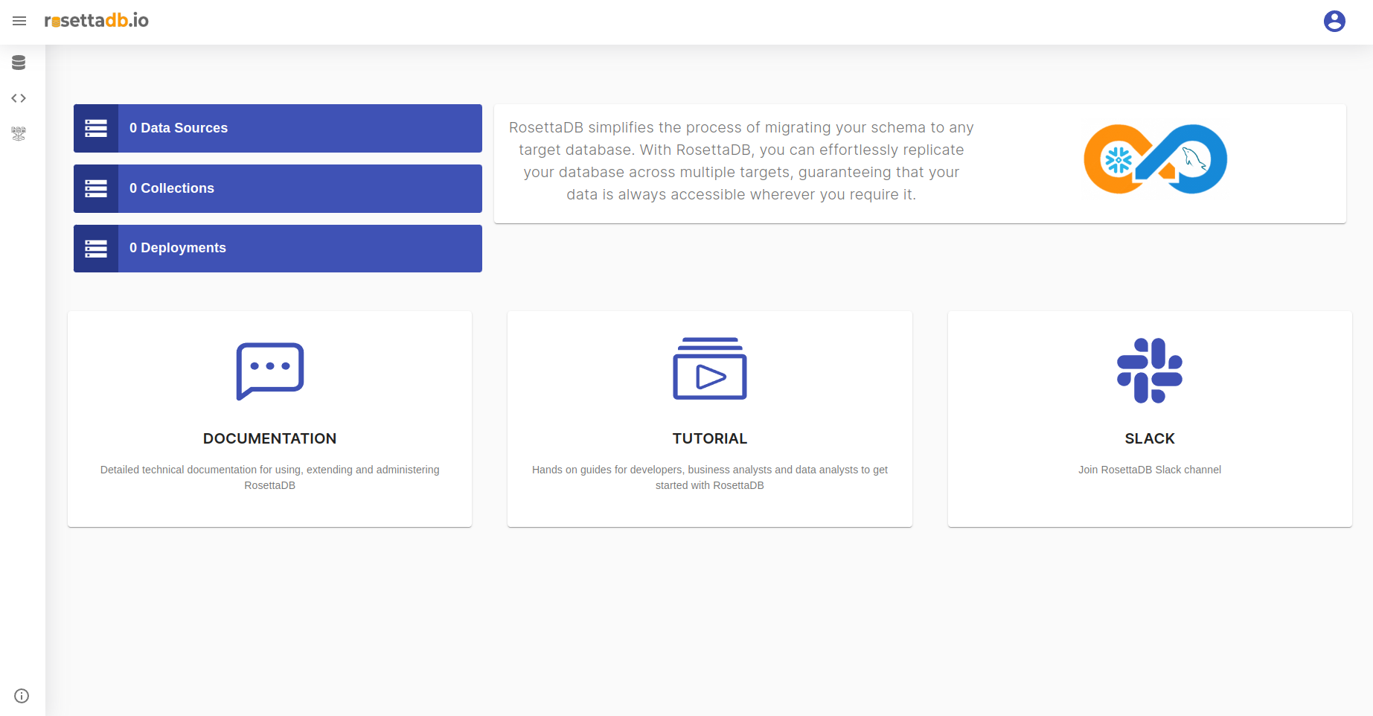The image size is (1373, 716).
Task: Toggle the sidebar with the hamburger menu
Action: tap(19, 21)
